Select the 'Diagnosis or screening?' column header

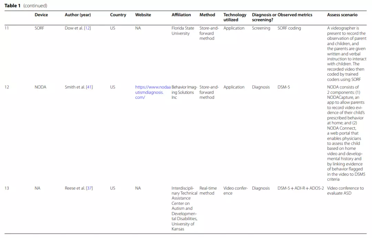264,17
